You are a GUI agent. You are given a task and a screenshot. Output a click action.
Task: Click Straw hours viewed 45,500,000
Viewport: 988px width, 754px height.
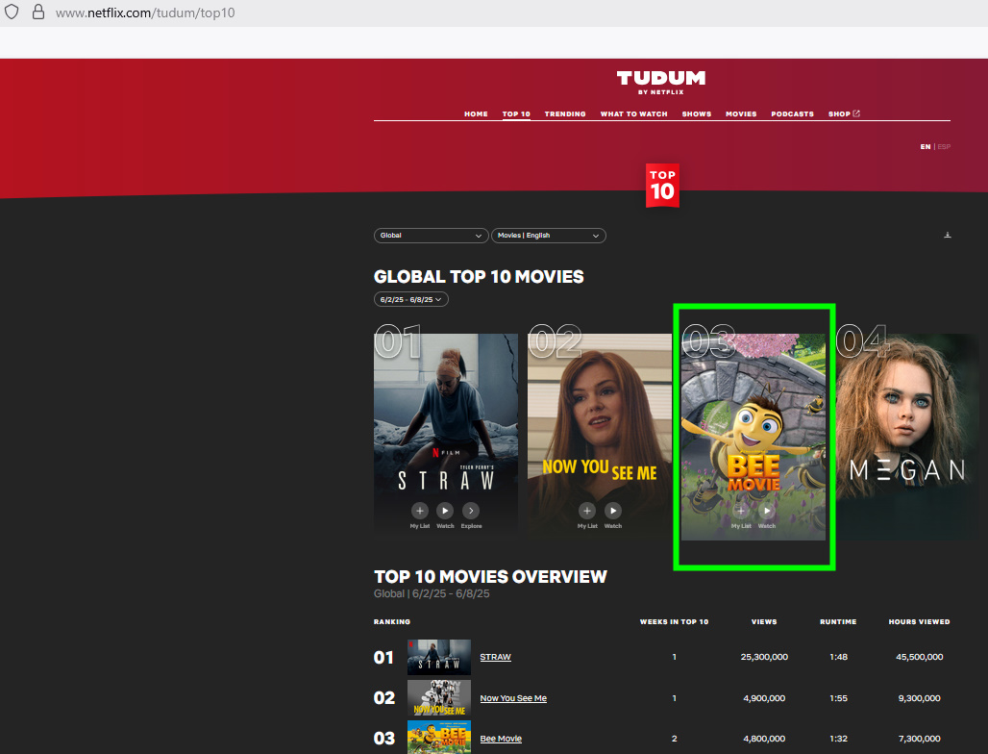pos(920,657)
